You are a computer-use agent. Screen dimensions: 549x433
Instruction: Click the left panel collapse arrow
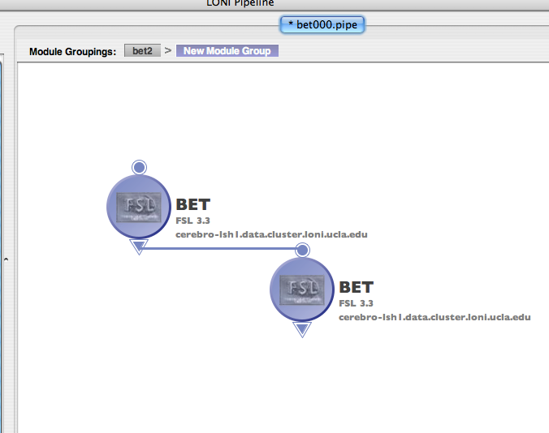click(x=6, y=259)
